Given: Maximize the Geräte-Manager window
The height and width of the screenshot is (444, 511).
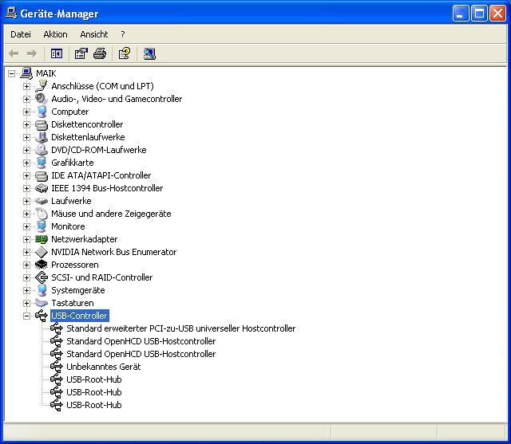Looking at the screenshot, I should click(479, 14).
